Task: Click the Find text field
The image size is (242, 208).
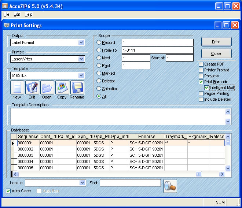Action: (x=130, y=183)
